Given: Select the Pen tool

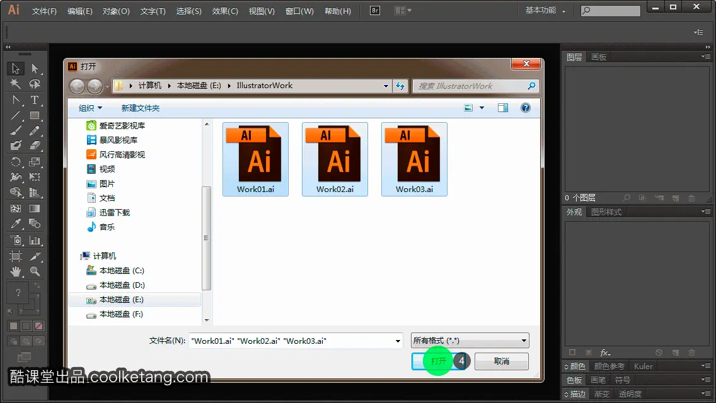Looking at the screenshot, I should pos(16,99).
